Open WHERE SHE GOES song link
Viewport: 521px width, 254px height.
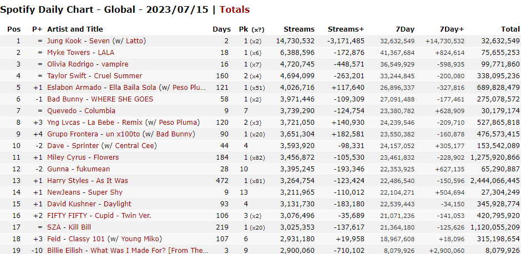click(122, 99)
